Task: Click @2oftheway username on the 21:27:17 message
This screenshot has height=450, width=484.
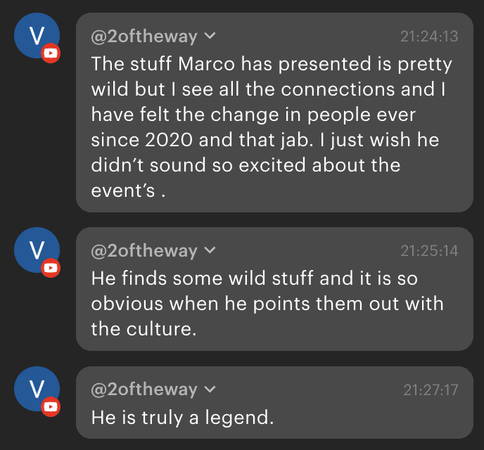Action: 144,390
